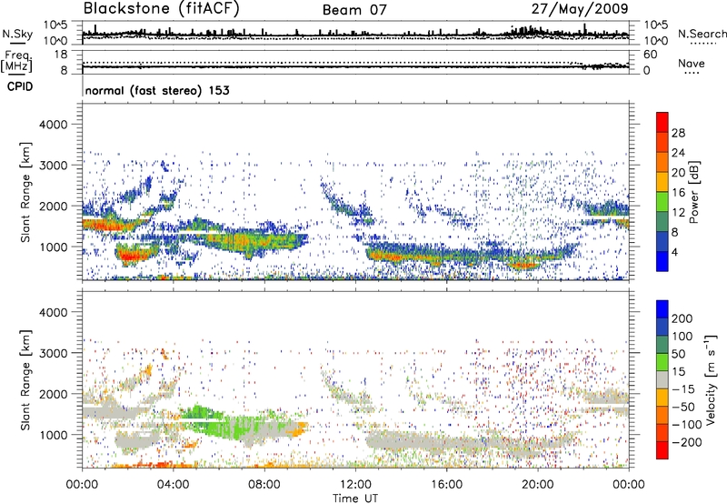
Task: Click the Velocity panel 'Slant Range [km]' label
Action: (x=25, y=380)
